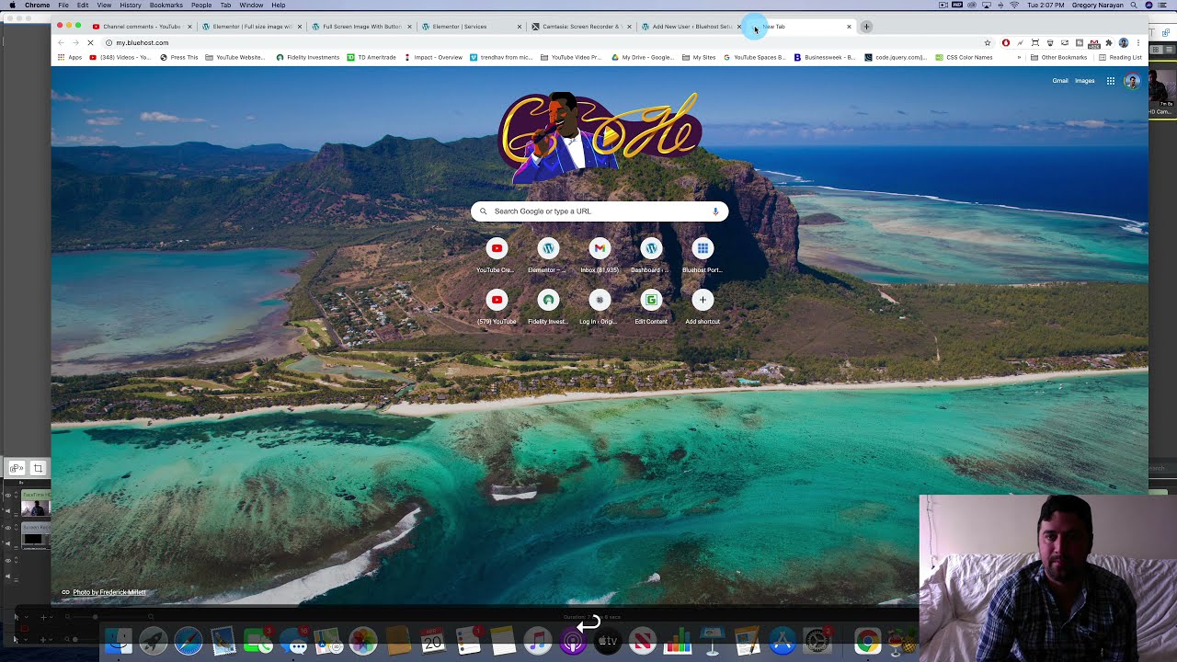Open Apple TV from the Dock
1177x662 pixels.
pyautogui.click(x=608, y=641)
